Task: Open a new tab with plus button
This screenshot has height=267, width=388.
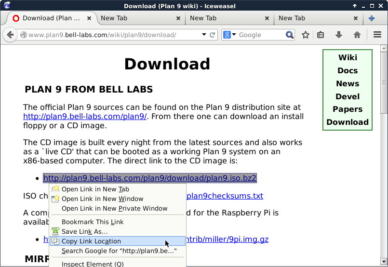Action: pyautogui.click(x=372, y=18)
